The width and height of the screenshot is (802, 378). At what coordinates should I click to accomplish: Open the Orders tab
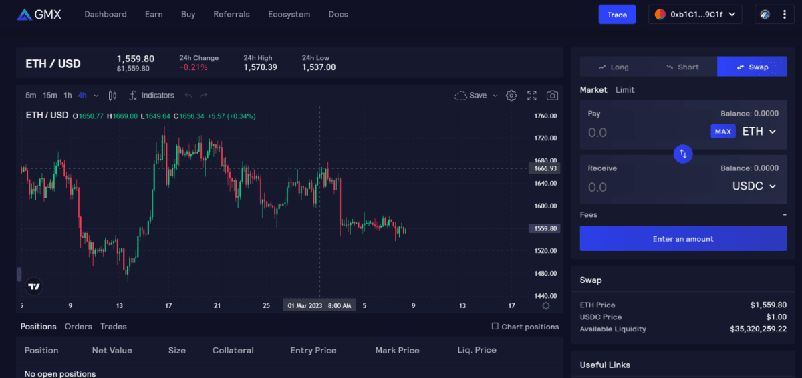click(x=78, y=327)
